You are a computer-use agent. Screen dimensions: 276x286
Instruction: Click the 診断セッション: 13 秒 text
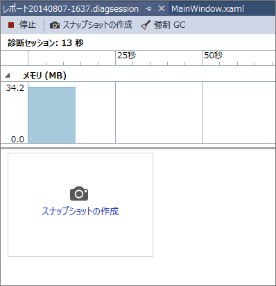pyautogui.click(x=46, y=43)
